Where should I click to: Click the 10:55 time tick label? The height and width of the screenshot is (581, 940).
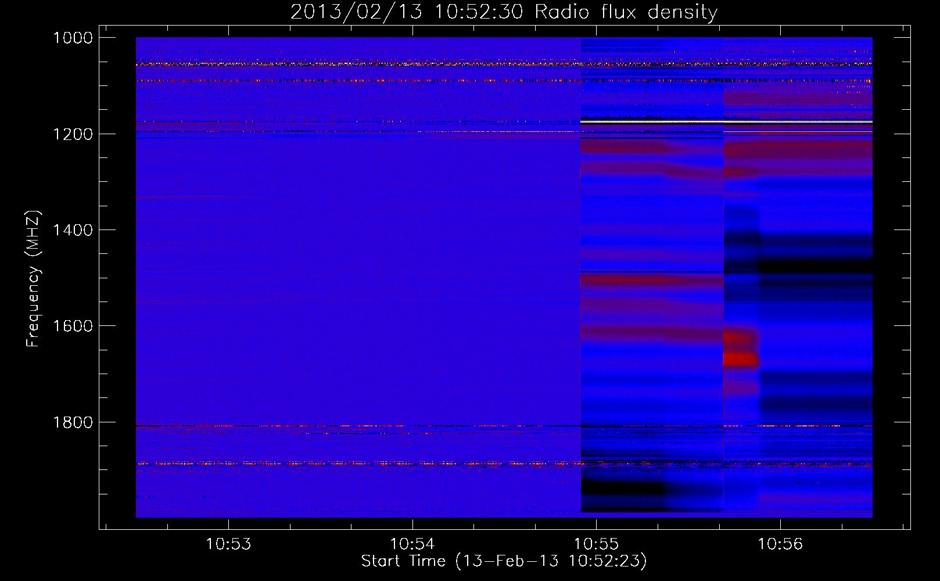coord(597,544)
